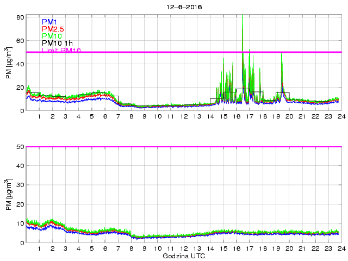Screen dimensions: 348x261
Task: Select the blue PM1 legend label
Action: point(49,22)
